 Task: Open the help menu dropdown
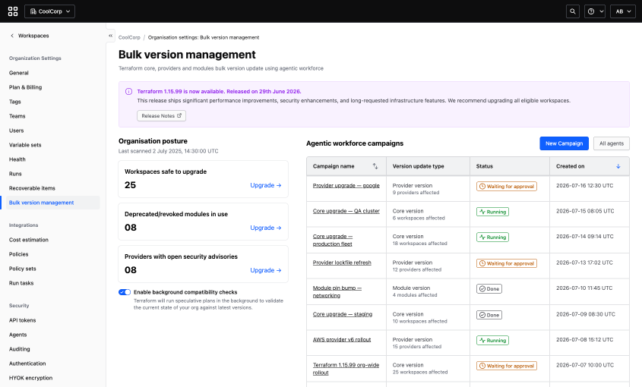[594, 11]
